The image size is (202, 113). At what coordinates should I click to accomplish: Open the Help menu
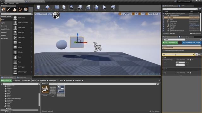point(17,3)
